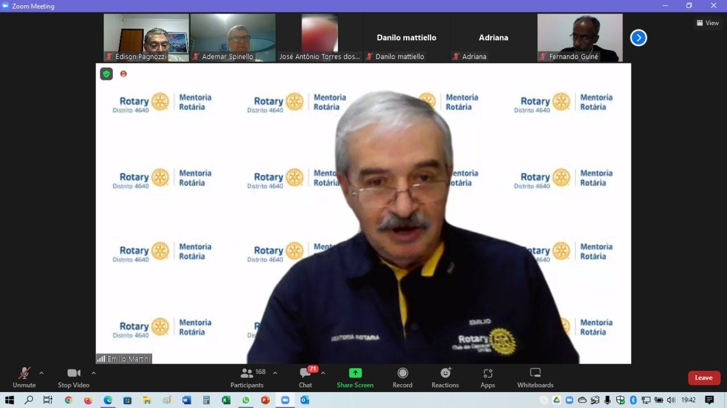Image resolution: width=727 pixels, height=408 pixels.
Task: Open WhatsApp from the Windows taskbar
Action: (245, 400)
